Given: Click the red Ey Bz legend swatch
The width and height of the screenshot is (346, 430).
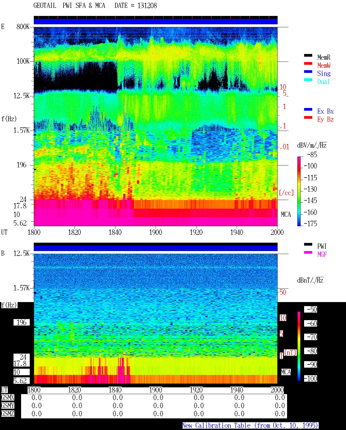Looking at the screenshot, I should [x=308, y=118].
